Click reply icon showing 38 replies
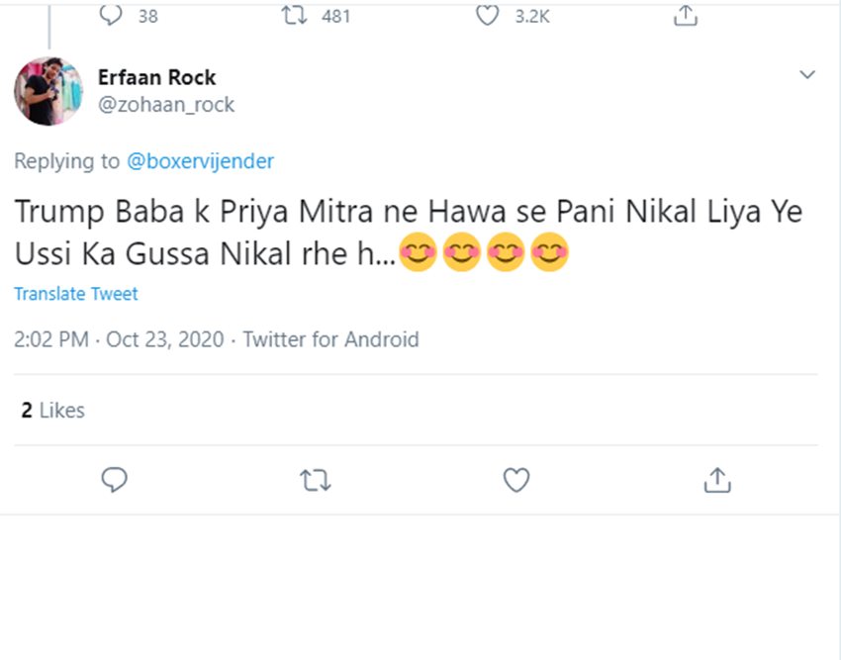841x660 pixels. (113, 15)
